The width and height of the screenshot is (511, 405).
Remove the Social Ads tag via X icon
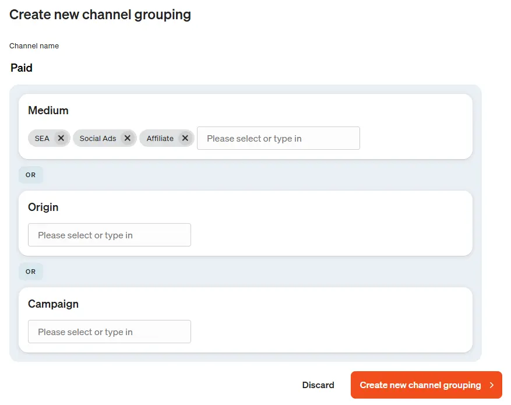(x=128, y=138)
